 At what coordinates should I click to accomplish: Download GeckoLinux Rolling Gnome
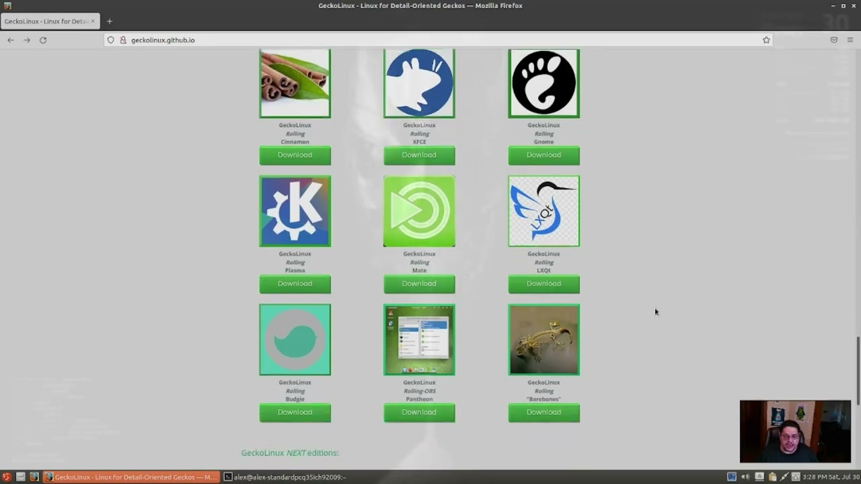544,155
